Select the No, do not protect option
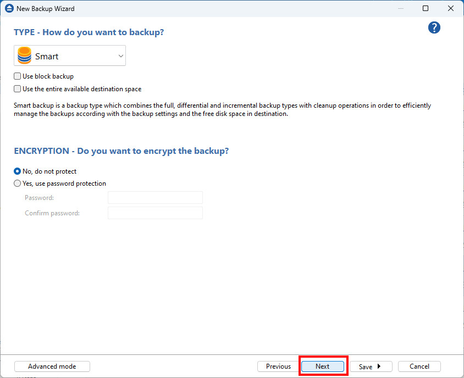The width and height of the screenshot is (464, 378). pos(18,171)
